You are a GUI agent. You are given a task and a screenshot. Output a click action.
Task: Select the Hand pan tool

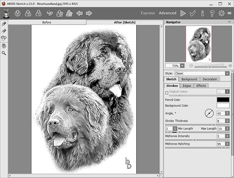coord(4,46)
